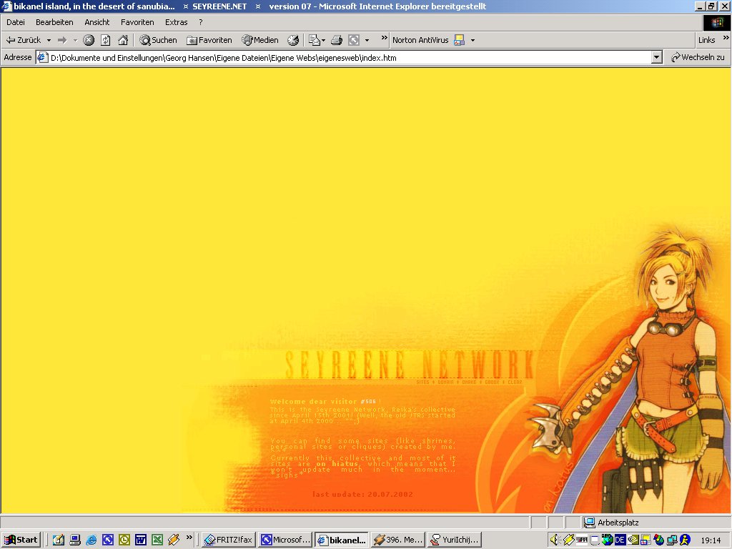The image size is (732, 549).
Task: Expand the toolbar overflow chevron next to Norton
Action: click(x=384, y=38)
